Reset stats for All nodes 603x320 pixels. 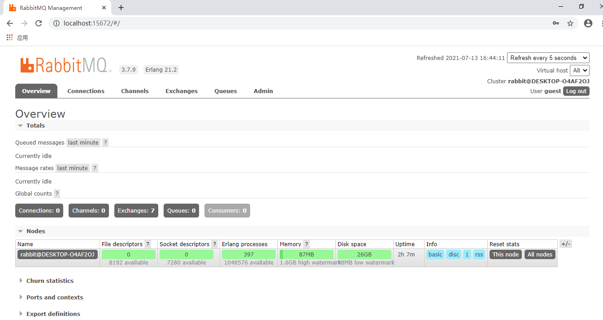[540, 254]
